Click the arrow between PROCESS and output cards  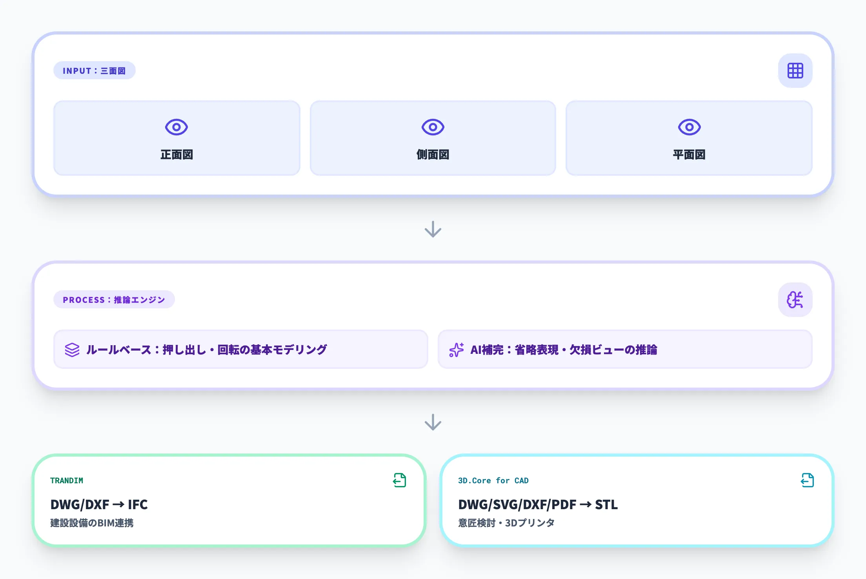433,422
